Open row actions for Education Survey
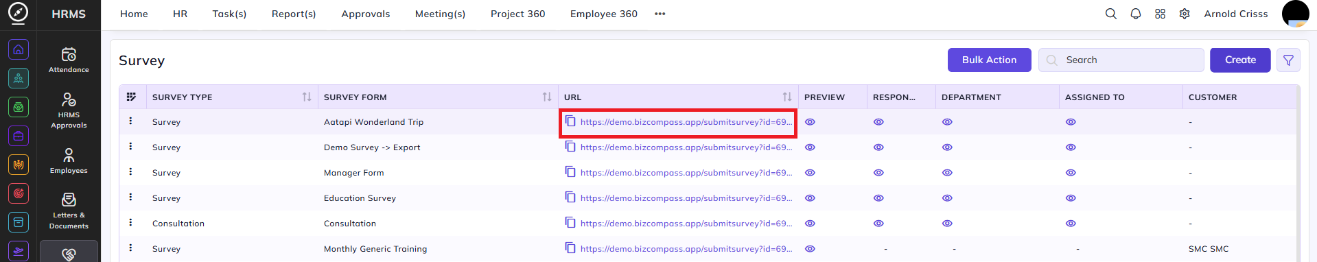Image resolution: width=1317 pixels, height=262 pixels. pyautogui.click(x=130, y=197)
